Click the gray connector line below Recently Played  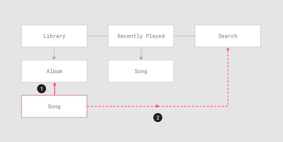click(x=141, y=52)
